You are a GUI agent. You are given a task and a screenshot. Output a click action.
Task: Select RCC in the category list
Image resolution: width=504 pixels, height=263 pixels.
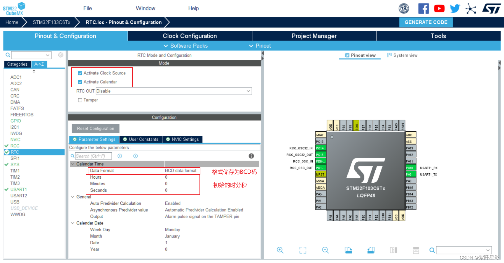(15, 146)
